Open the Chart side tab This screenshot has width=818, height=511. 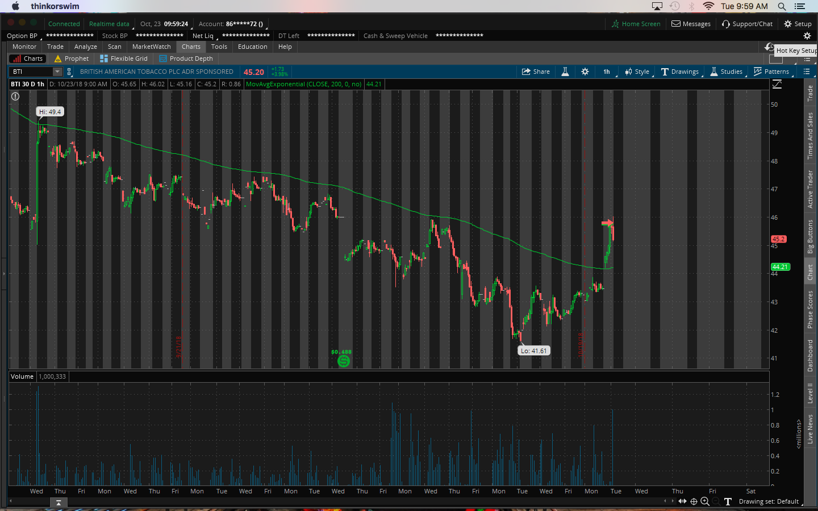(x=810, y=272)
